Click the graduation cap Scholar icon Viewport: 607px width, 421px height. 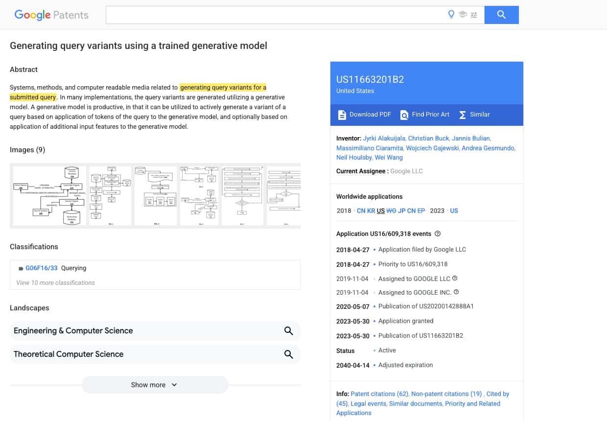click(463, 15)
